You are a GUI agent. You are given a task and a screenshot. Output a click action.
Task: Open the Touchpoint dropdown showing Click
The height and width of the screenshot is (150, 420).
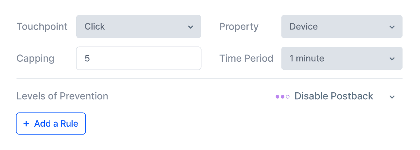[x=139, y=27]
